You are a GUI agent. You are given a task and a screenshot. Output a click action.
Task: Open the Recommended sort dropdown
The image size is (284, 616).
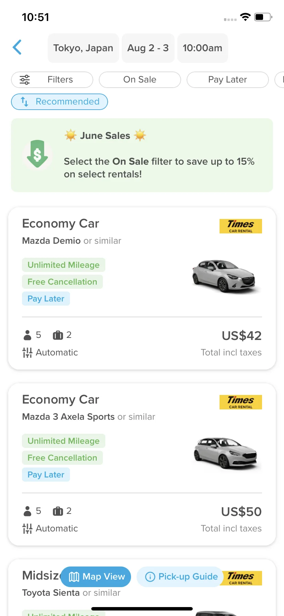point(60,102)
